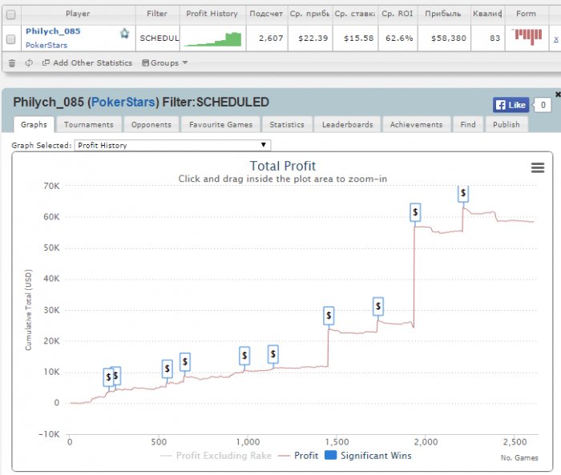
Task: Sort by the Player column header
Action: tap(78, 14)
